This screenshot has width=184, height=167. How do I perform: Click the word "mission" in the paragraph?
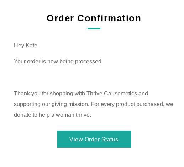click(79, 104)
